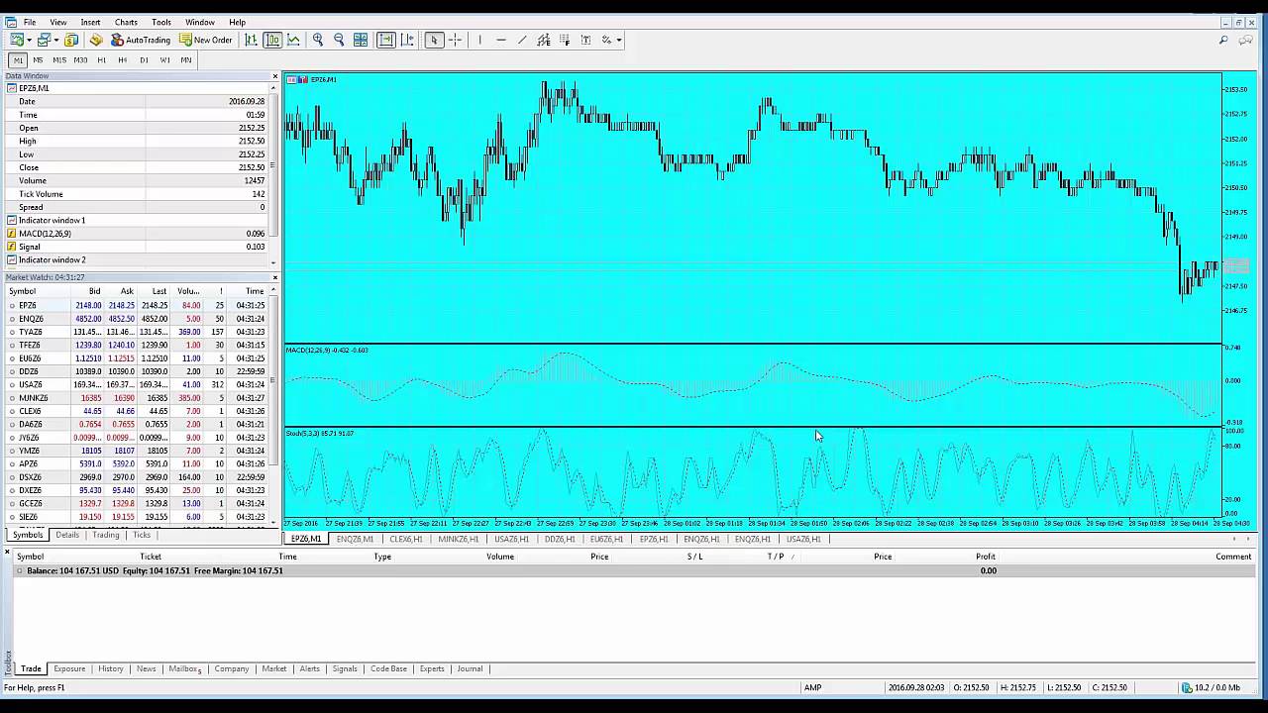
Task: Close the Market Watch panel
Action: (274, 277)
